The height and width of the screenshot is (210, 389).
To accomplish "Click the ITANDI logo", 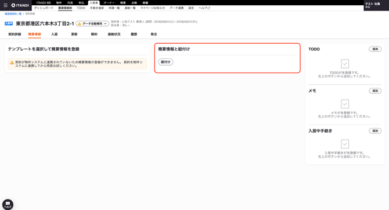I will coord(20,5).
